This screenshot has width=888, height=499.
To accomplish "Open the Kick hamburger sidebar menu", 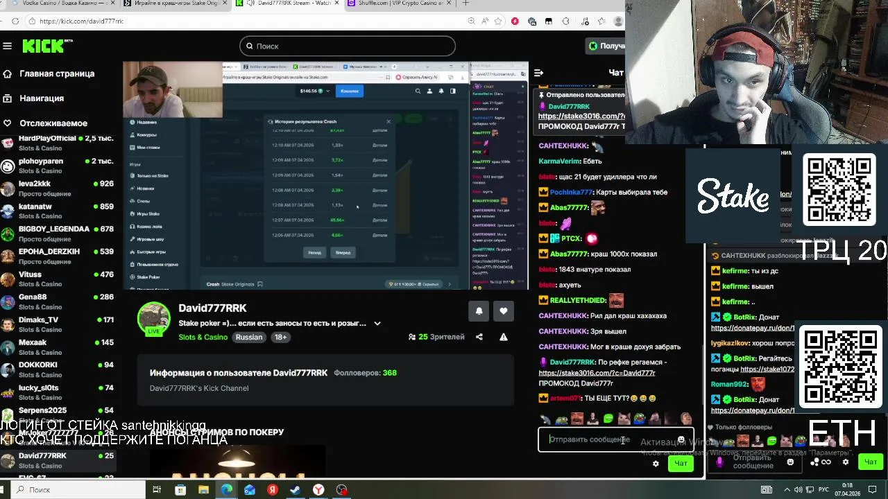I will pyautogui.click(x=7, y=46).
